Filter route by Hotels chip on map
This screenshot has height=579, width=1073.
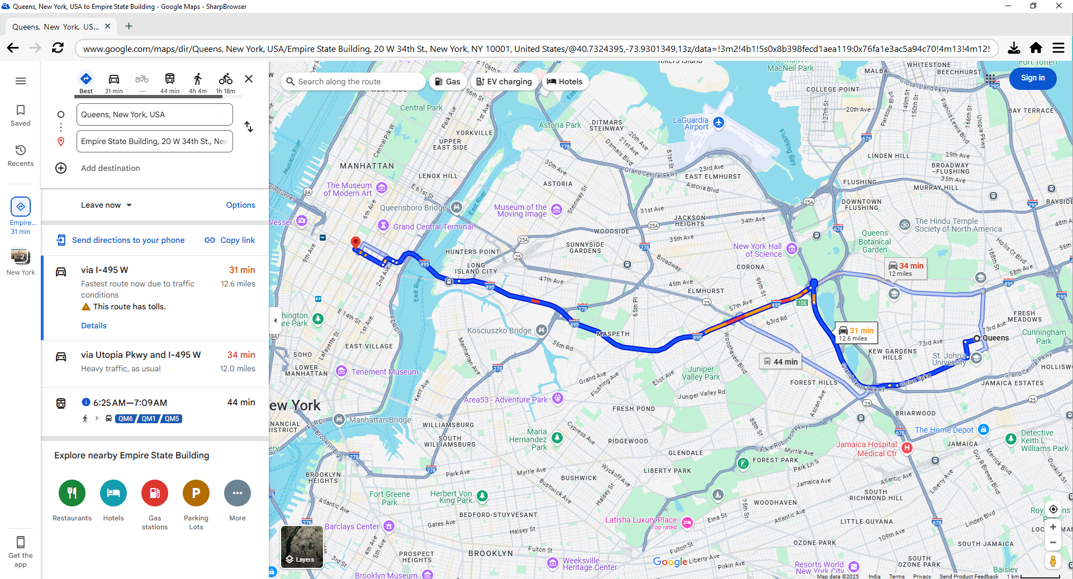click(x=564, y=82)
